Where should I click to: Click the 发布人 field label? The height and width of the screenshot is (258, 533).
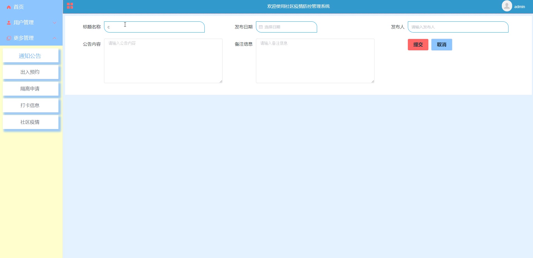tap(398, 27)
